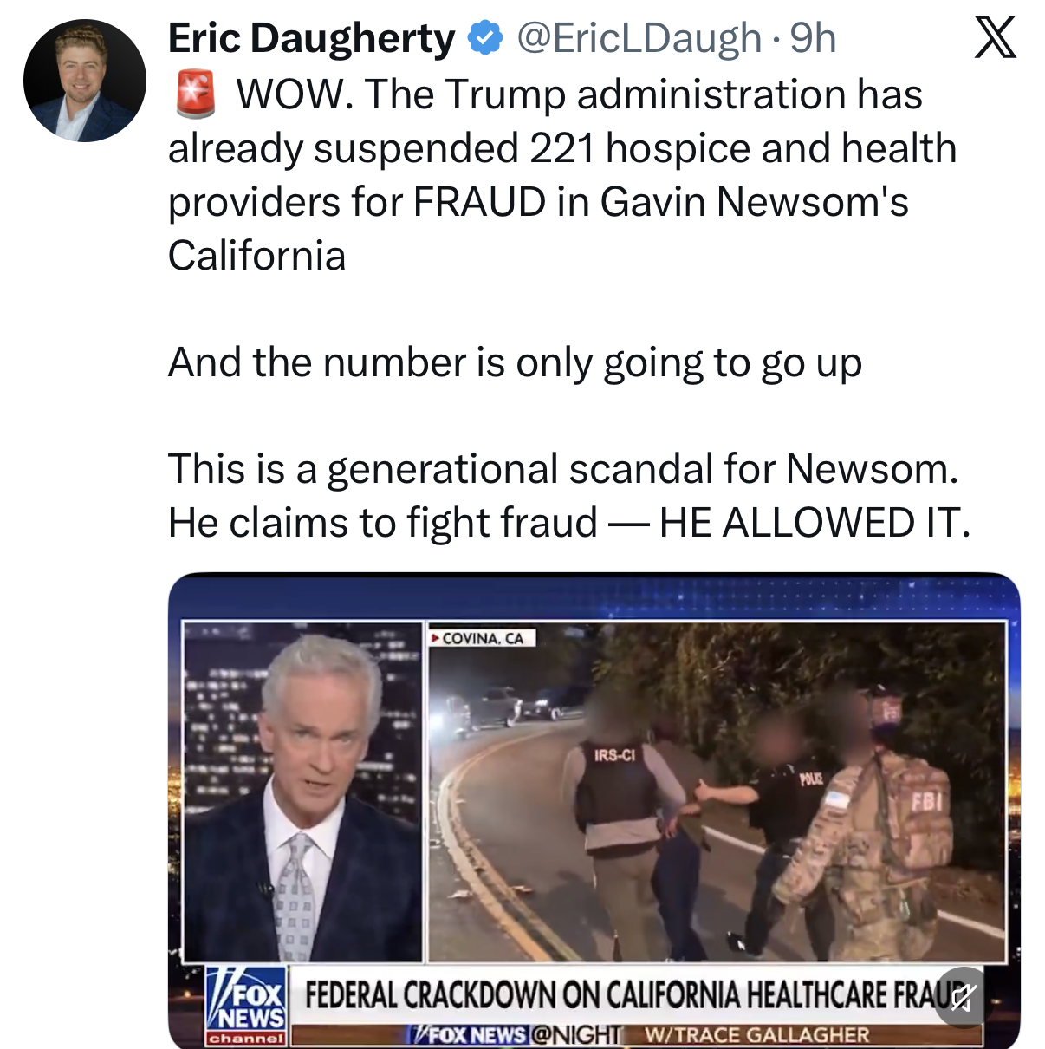The height and width of the screenshot is (1049, 1045).
Task: Click the "HE ALLOWED IT" tweet line
Action: tap(569, 523)
